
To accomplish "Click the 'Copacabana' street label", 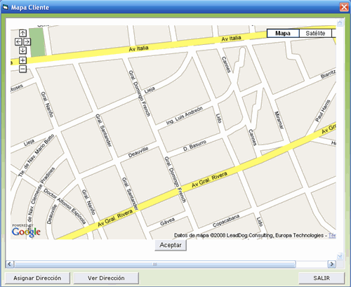I will [x=226, y=220].
